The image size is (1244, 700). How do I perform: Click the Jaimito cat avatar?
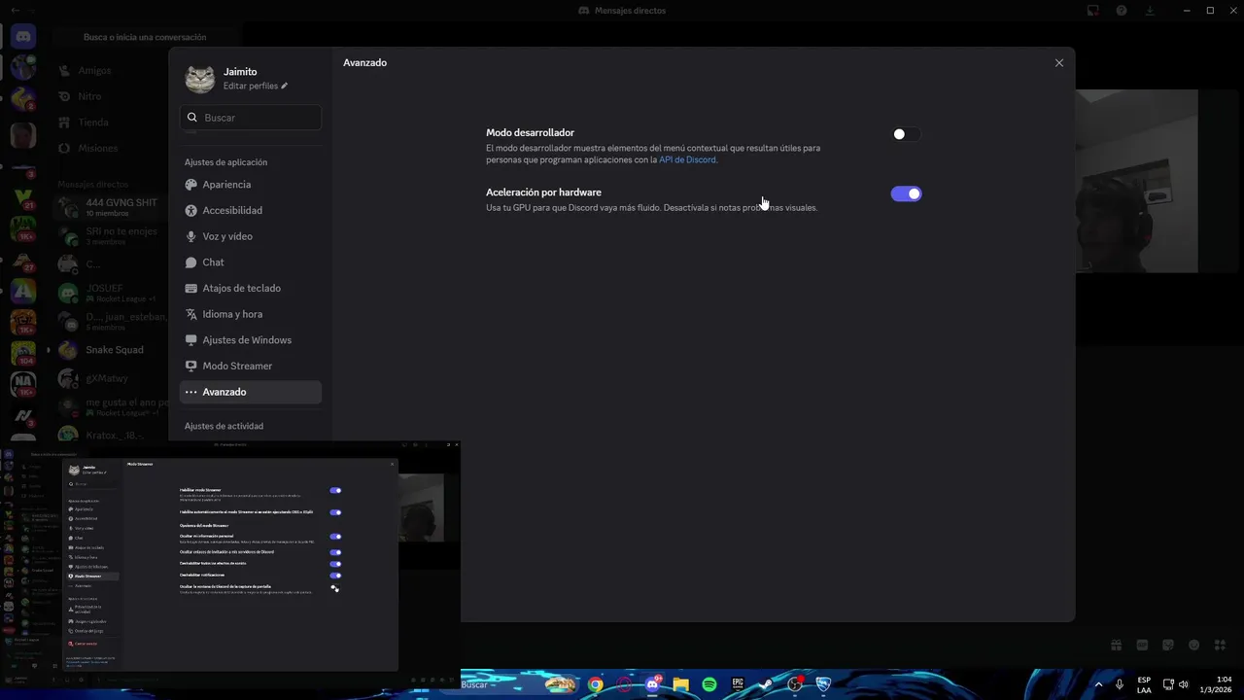click(200, 79)
